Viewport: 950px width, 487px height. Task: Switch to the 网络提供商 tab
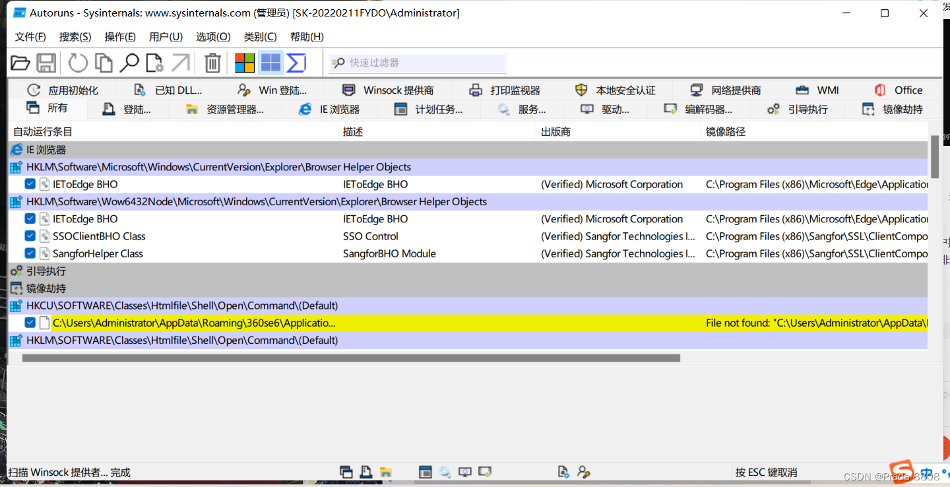726,90
